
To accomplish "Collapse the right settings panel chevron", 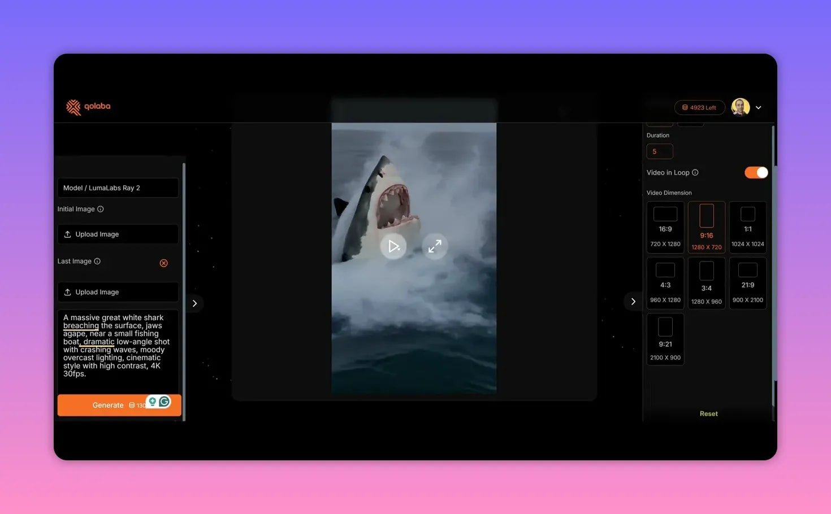I will [633, 301].
